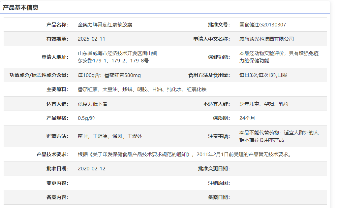Click the label 注意事项:

click(219, 136)
